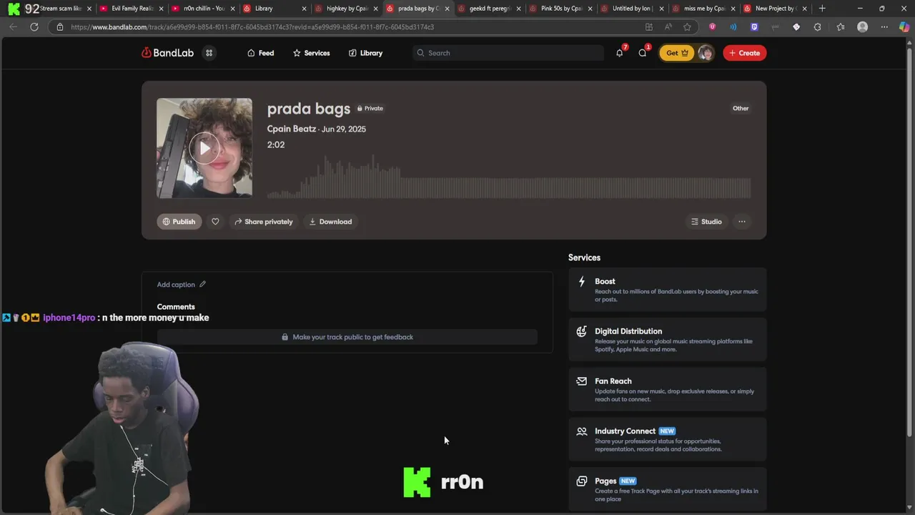Image resolution: width=915 pixels, height=515 pixels.
Task: Like the track with heart icon
Action: [x=215, y=222]
